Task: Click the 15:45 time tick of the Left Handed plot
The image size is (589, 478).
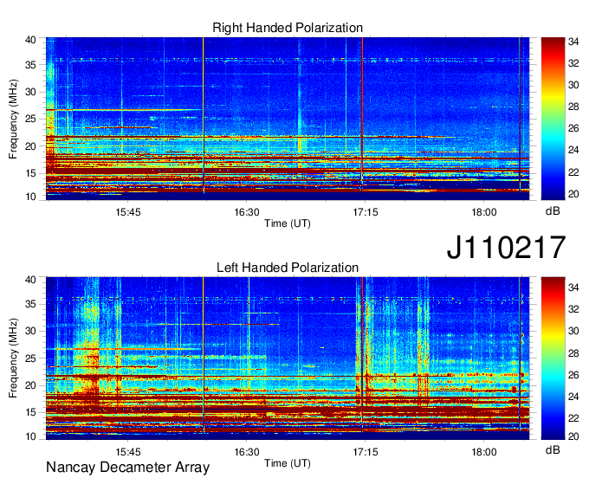Action: (128, 452)
